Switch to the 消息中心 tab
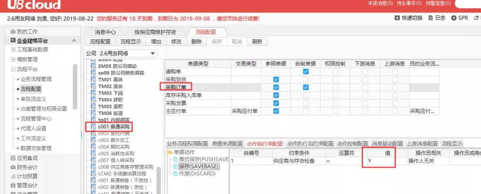The height and width of the screenshot is (194, 481). (105, 32)
